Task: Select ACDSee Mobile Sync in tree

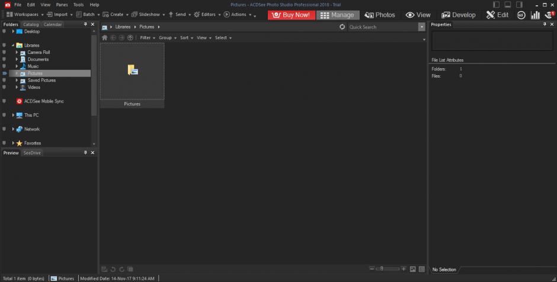Action: (44, 101)
